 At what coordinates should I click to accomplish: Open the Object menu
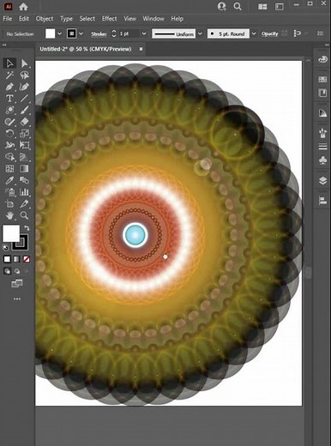(x=45, y=19)
